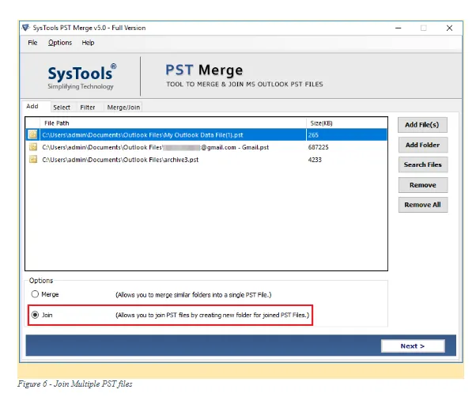Click the PST file icon for My Outlook Data File(1).pst
The width and height of the screenshot is (476, 397).
coord(32,134)
